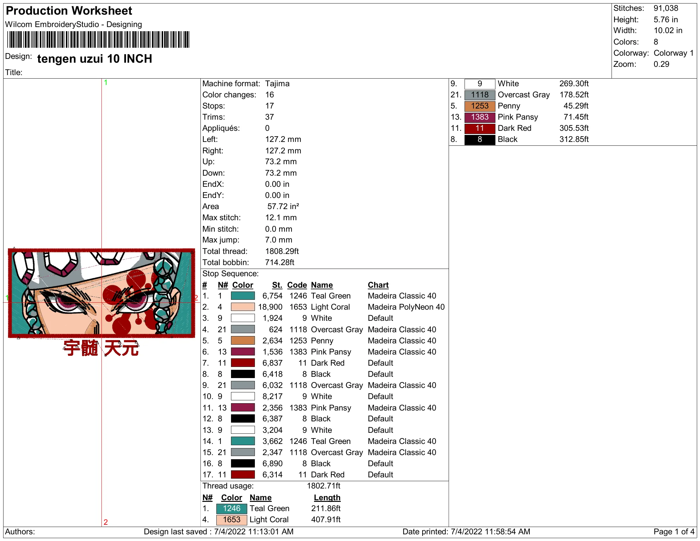Click the Length column header in Thread usage
The width and height of the screenshot is (700, 541).
(327, 498)
